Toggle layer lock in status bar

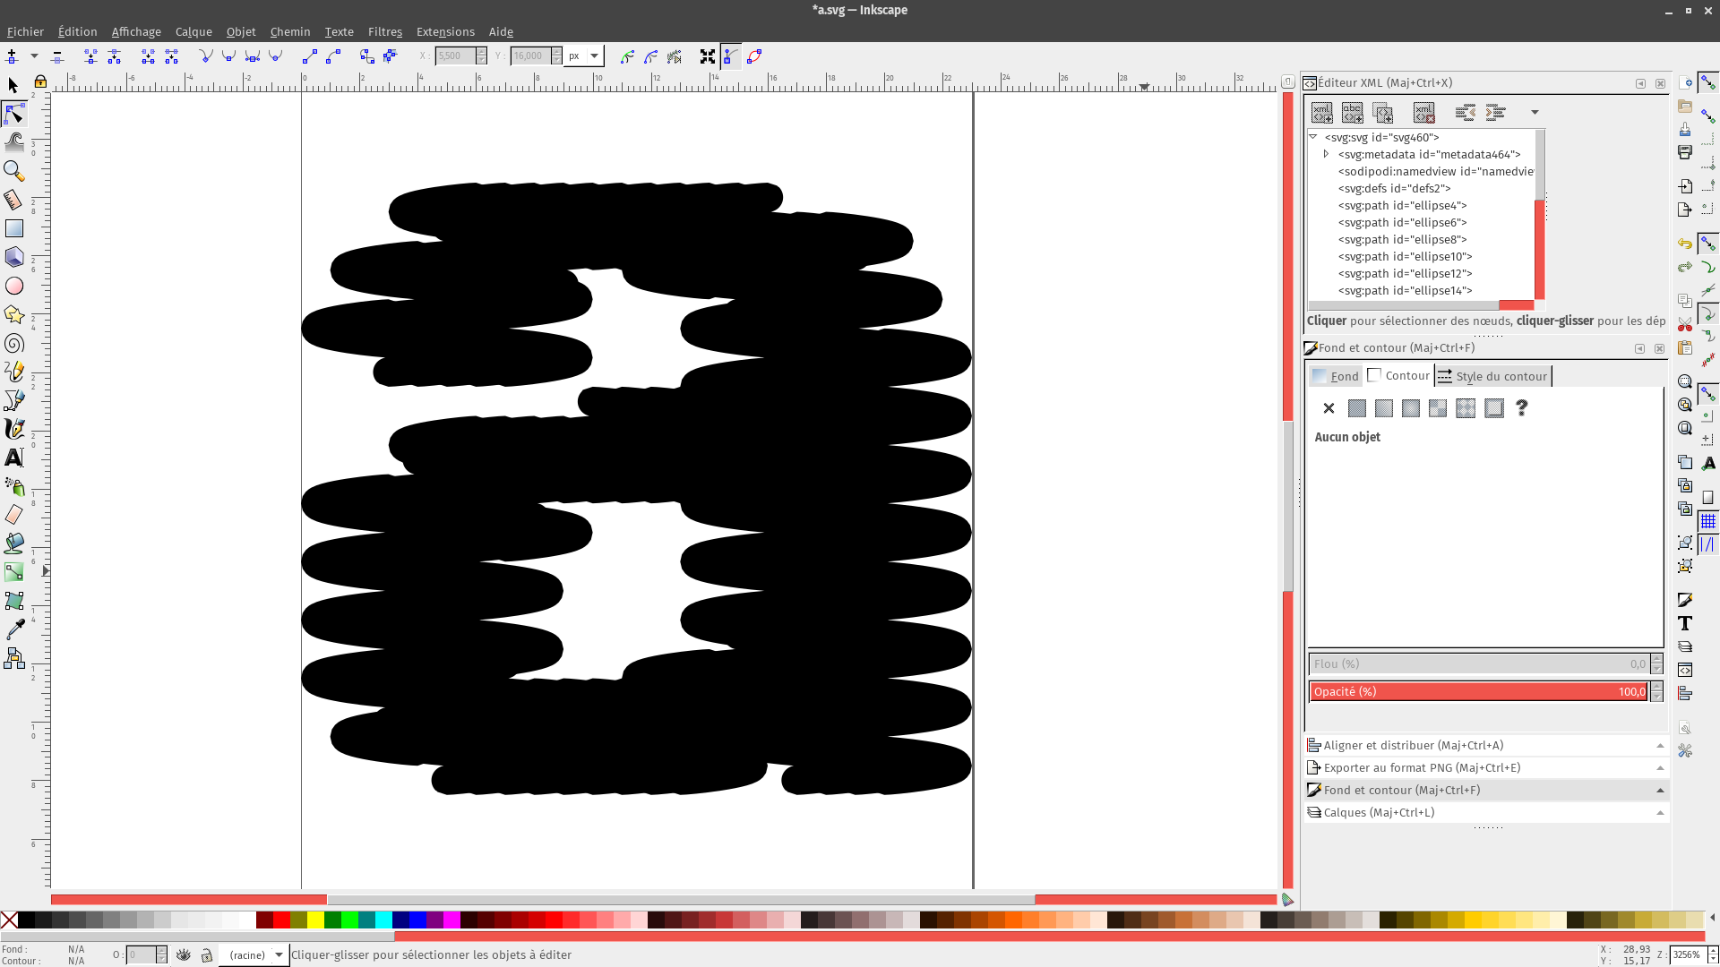tap(207, 955)
